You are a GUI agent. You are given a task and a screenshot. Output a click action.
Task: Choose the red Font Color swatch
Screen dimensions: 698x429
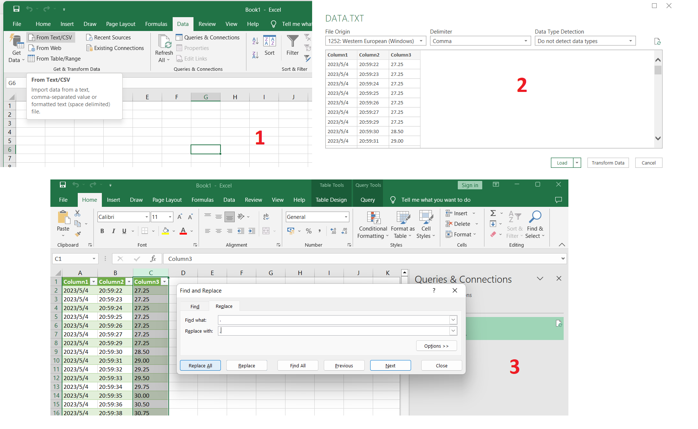(183, 231)
